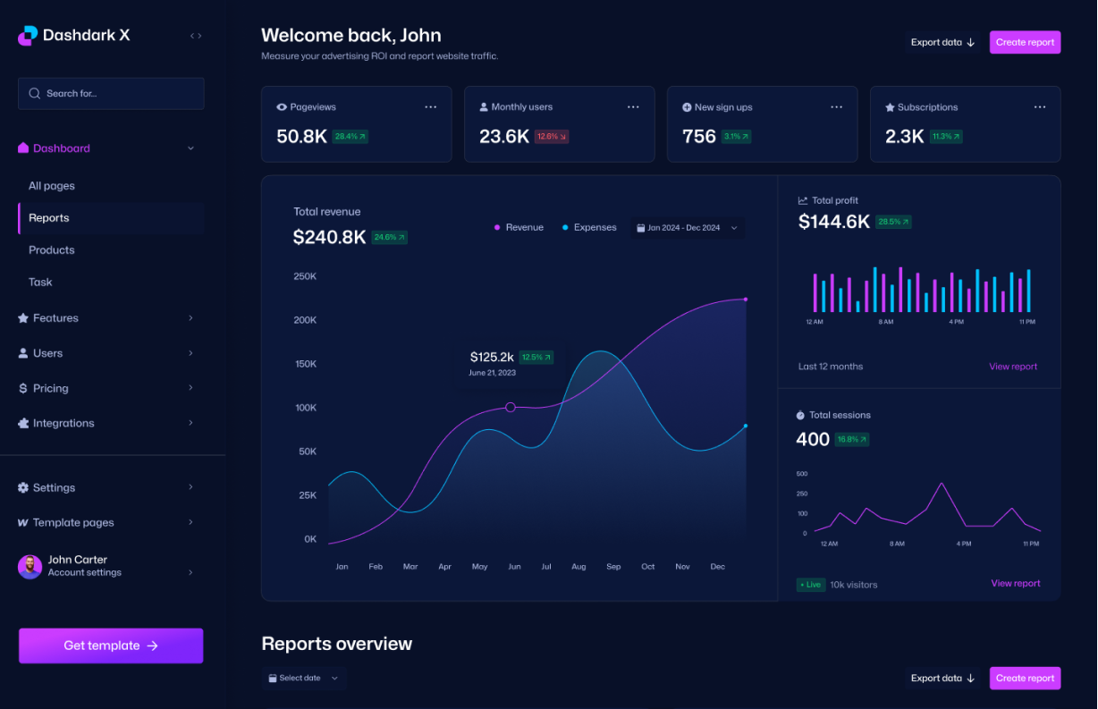
Task: Toggle the Live visitors indicator
Action: (x=810, y=585)
